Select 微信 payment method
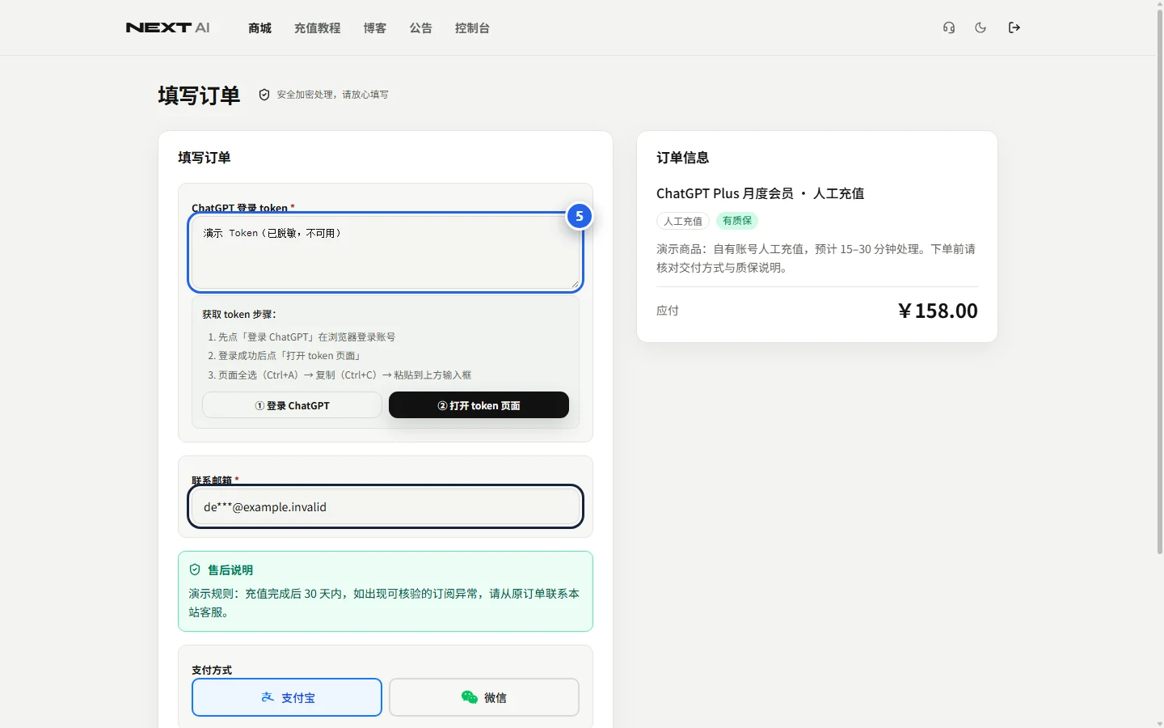The height and width of the screenshot is (728, 1164). pos(484,697)
